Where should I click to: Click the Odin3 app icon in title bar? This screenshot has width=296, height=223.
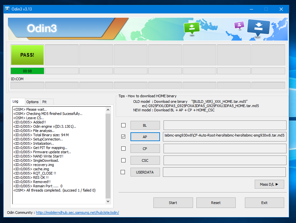point(7,9)
